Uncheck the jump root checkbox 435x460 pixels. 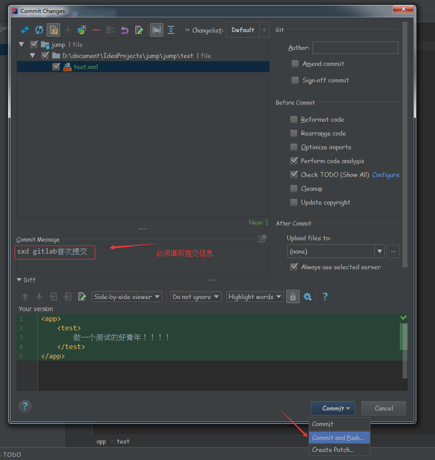tap(34, 45)
